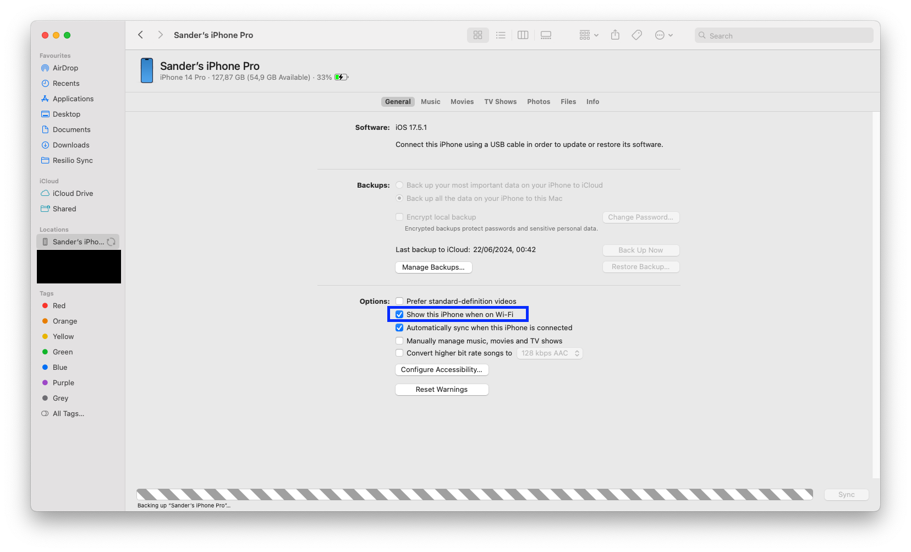
Task: Switch to column view
Action: point(523,35)
